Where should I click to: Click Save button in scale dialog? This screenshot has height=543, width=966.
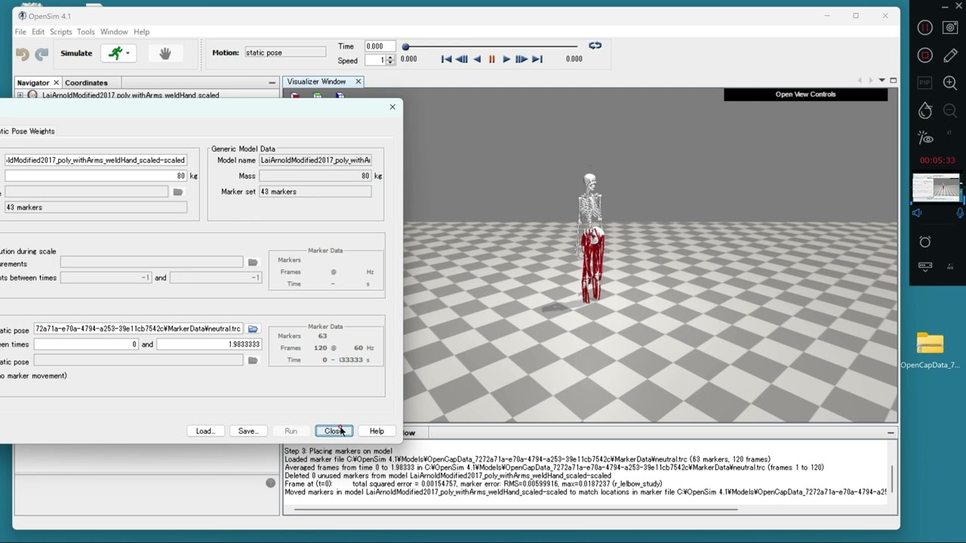[248, 431]
